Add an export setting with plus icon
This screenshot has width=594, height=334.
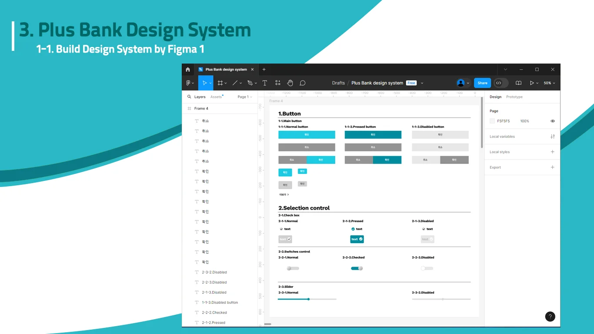click(x=553, y=167)
